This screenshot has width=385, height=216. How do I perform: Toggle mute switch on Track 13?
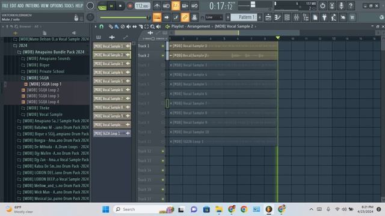click(x=162, y=161)
